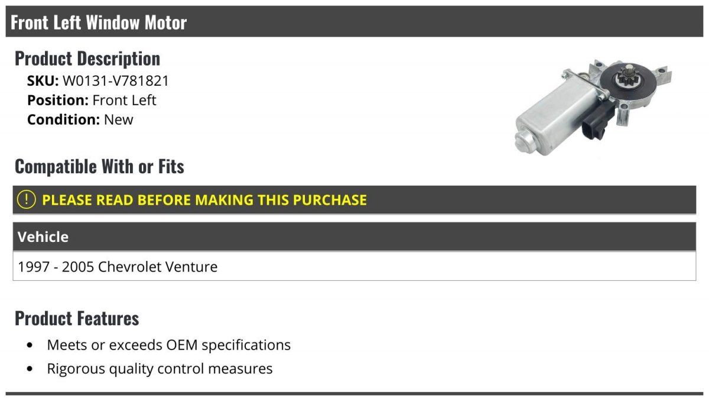709x401 pixels.
Task: Click Rigorous quality control measures bullet
Action: pos(160,369)
